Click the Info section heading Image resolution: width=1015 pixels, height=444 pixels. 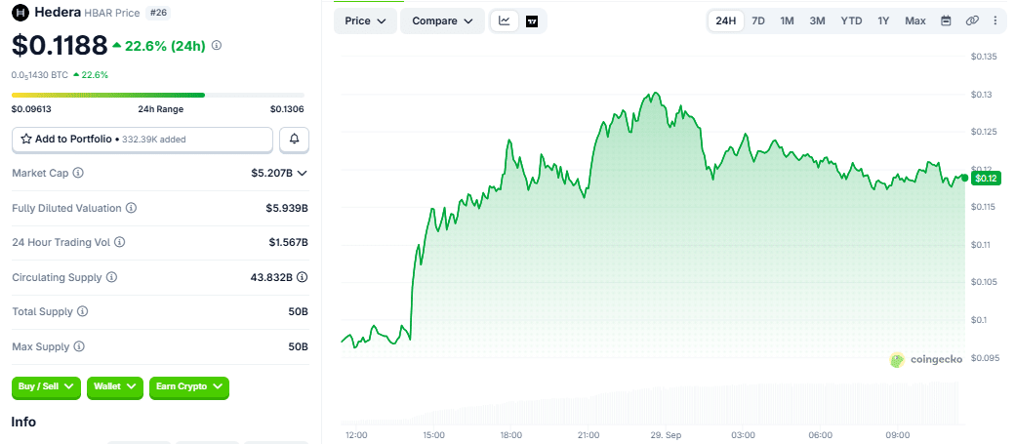click(24, 422)
